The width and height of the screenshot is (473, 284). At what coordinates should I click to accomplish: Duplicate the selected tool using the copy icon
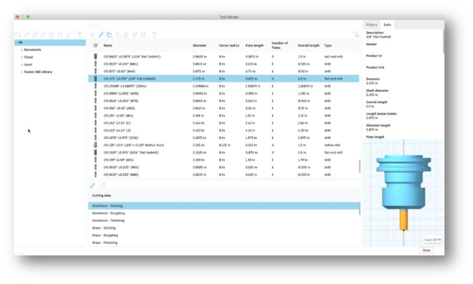click(109, 35)
